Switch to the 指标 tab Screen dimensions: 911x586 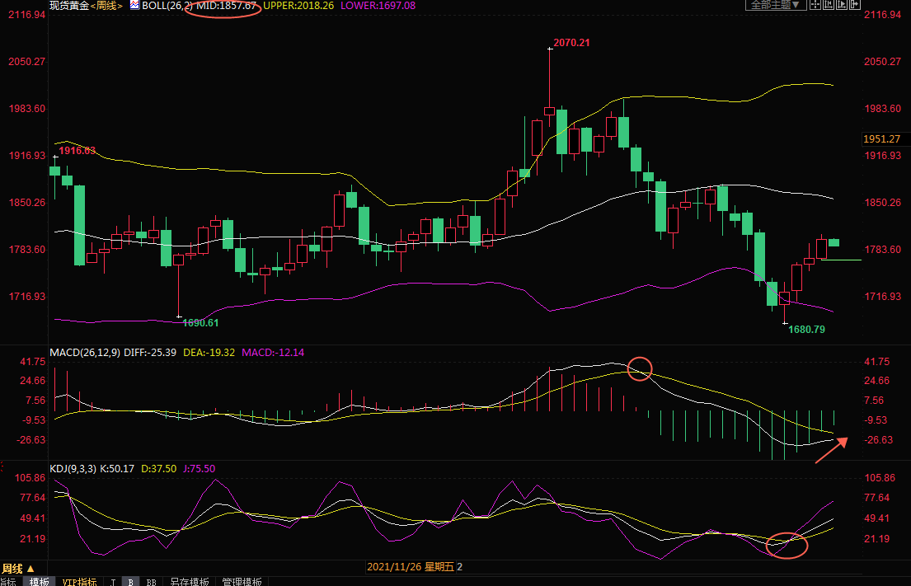point(8,581)
